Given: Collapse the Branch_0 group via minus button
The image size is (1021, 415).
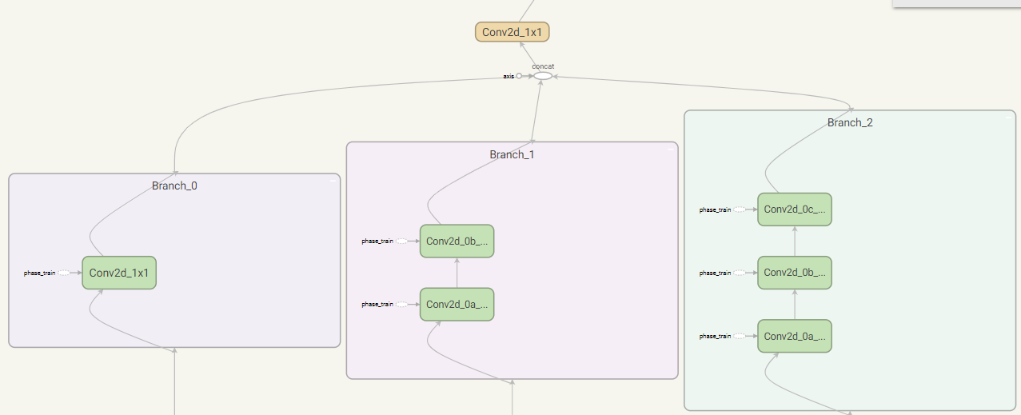Looking at the screenshot, I should click(333, 181).
